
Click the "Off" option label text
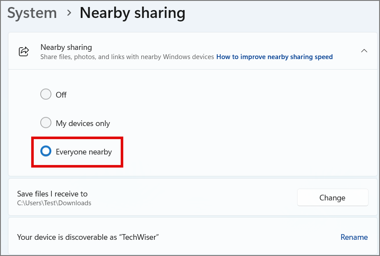click(x=61, y=95)
